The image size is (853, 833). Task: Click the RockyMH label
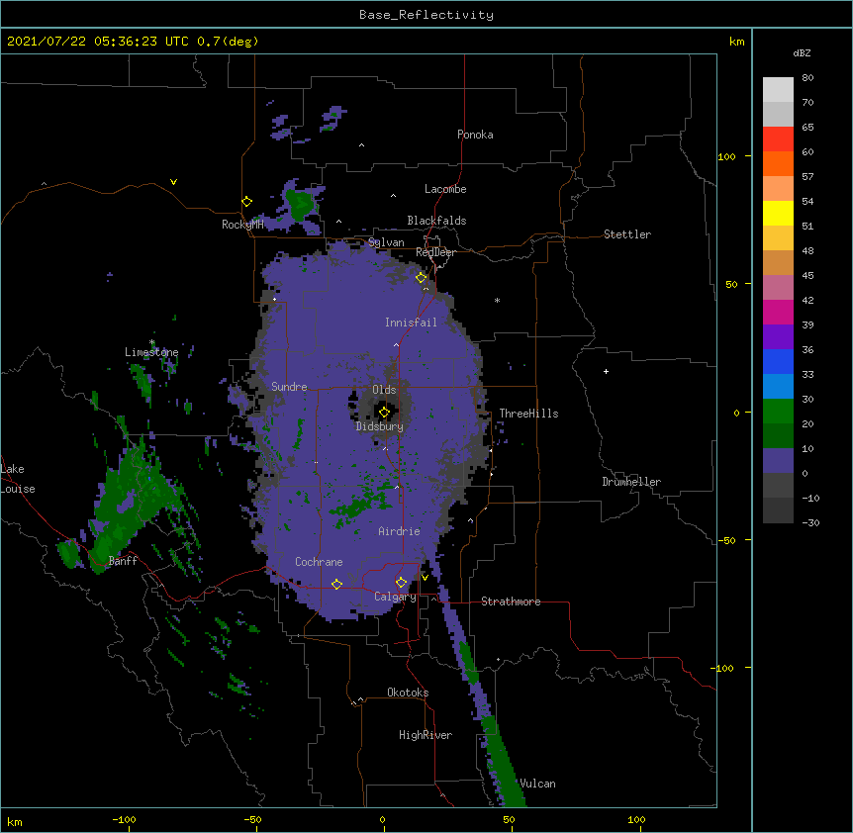tap(242, 225)
